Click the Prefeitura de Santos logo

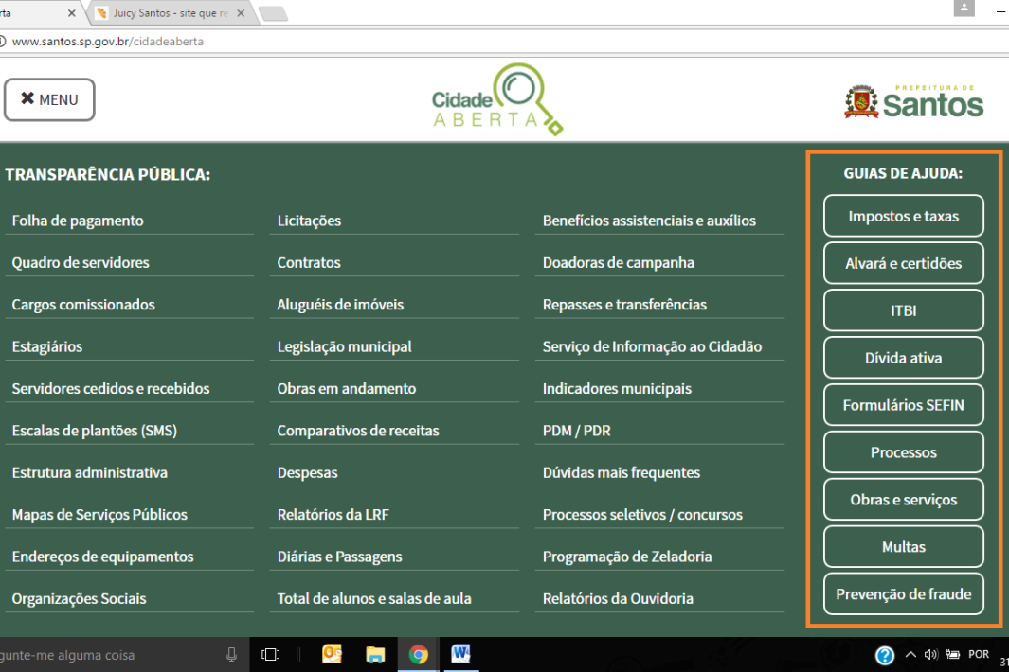pos(913,100)
